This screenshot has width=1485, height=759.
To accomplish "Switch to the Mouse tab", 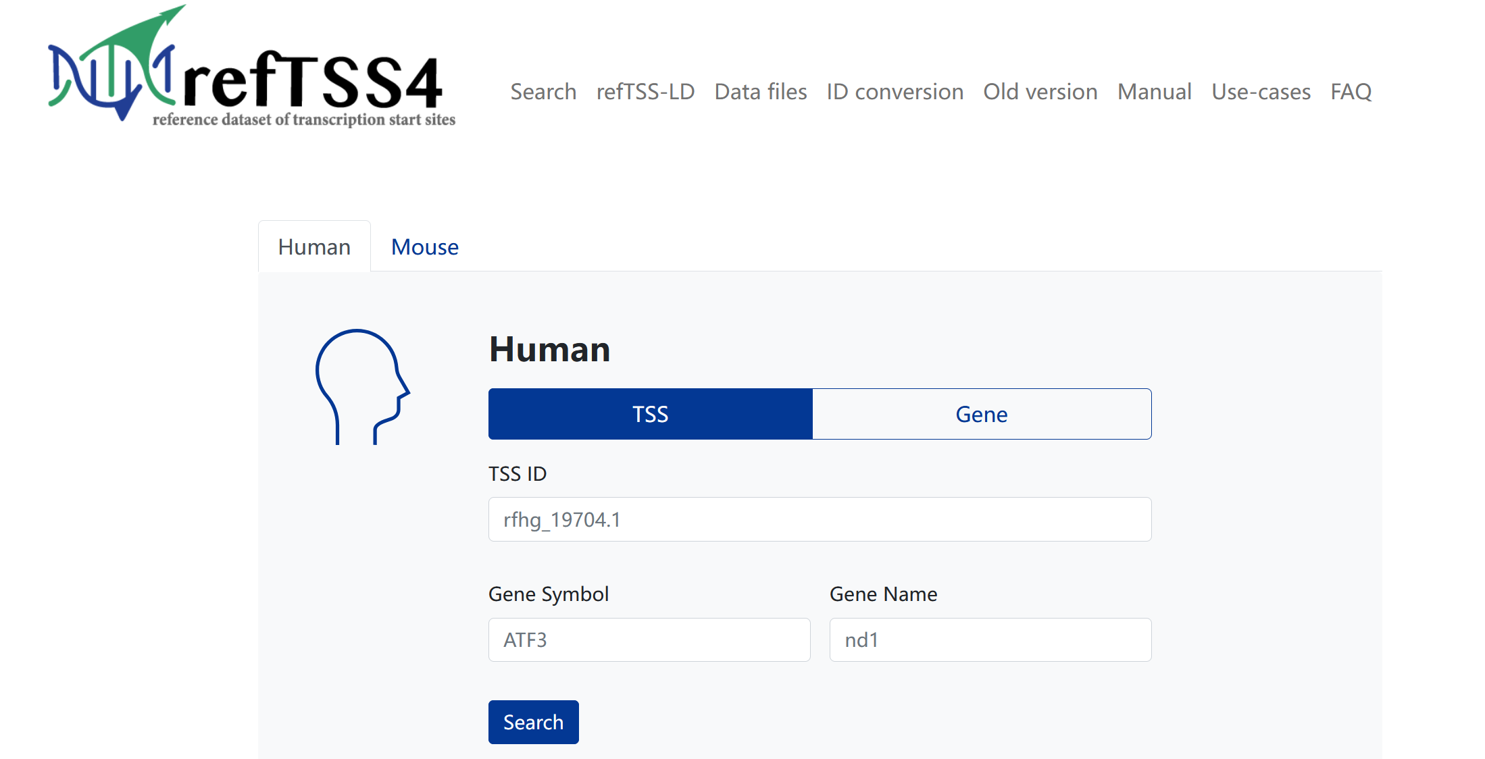I will coord(424,247).
